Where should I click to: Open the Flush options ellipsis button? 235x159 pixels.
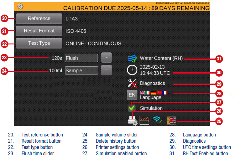tap(107, 58)
